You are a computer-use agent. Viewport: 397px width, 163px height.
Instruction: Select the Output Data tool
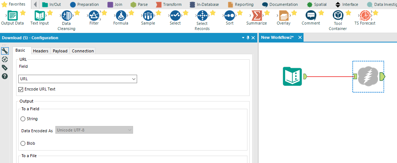click(12, 16)
